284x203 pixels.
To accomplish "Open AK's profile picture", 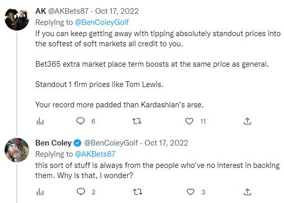I will pyautogui.click(x=17, y=19).
